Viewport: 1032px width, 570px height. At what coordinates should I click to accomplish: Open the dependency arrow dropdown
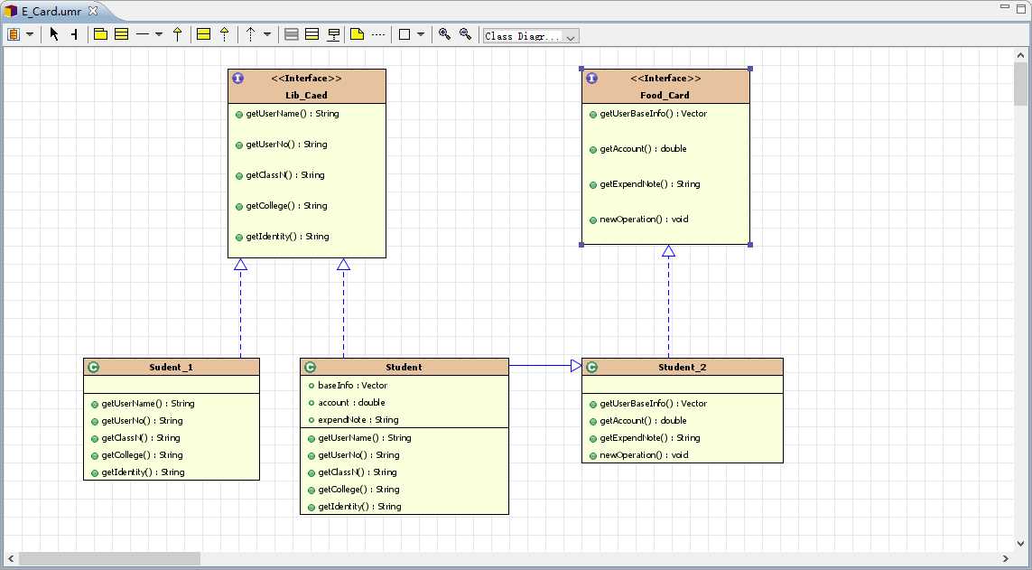(267, 34)
